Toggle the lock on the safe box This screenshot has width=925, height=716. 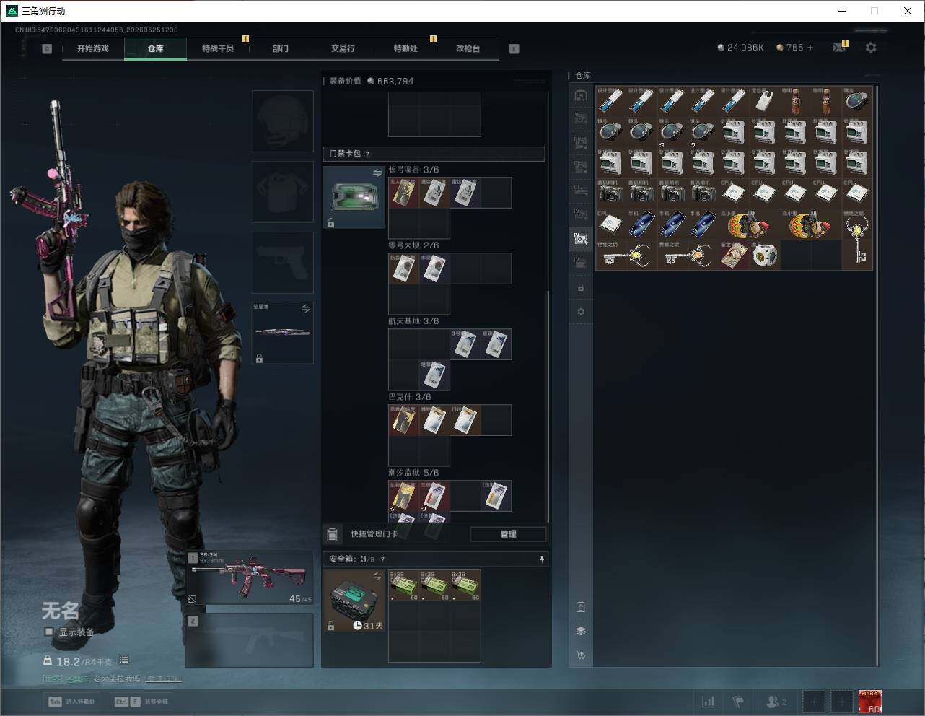330,626
